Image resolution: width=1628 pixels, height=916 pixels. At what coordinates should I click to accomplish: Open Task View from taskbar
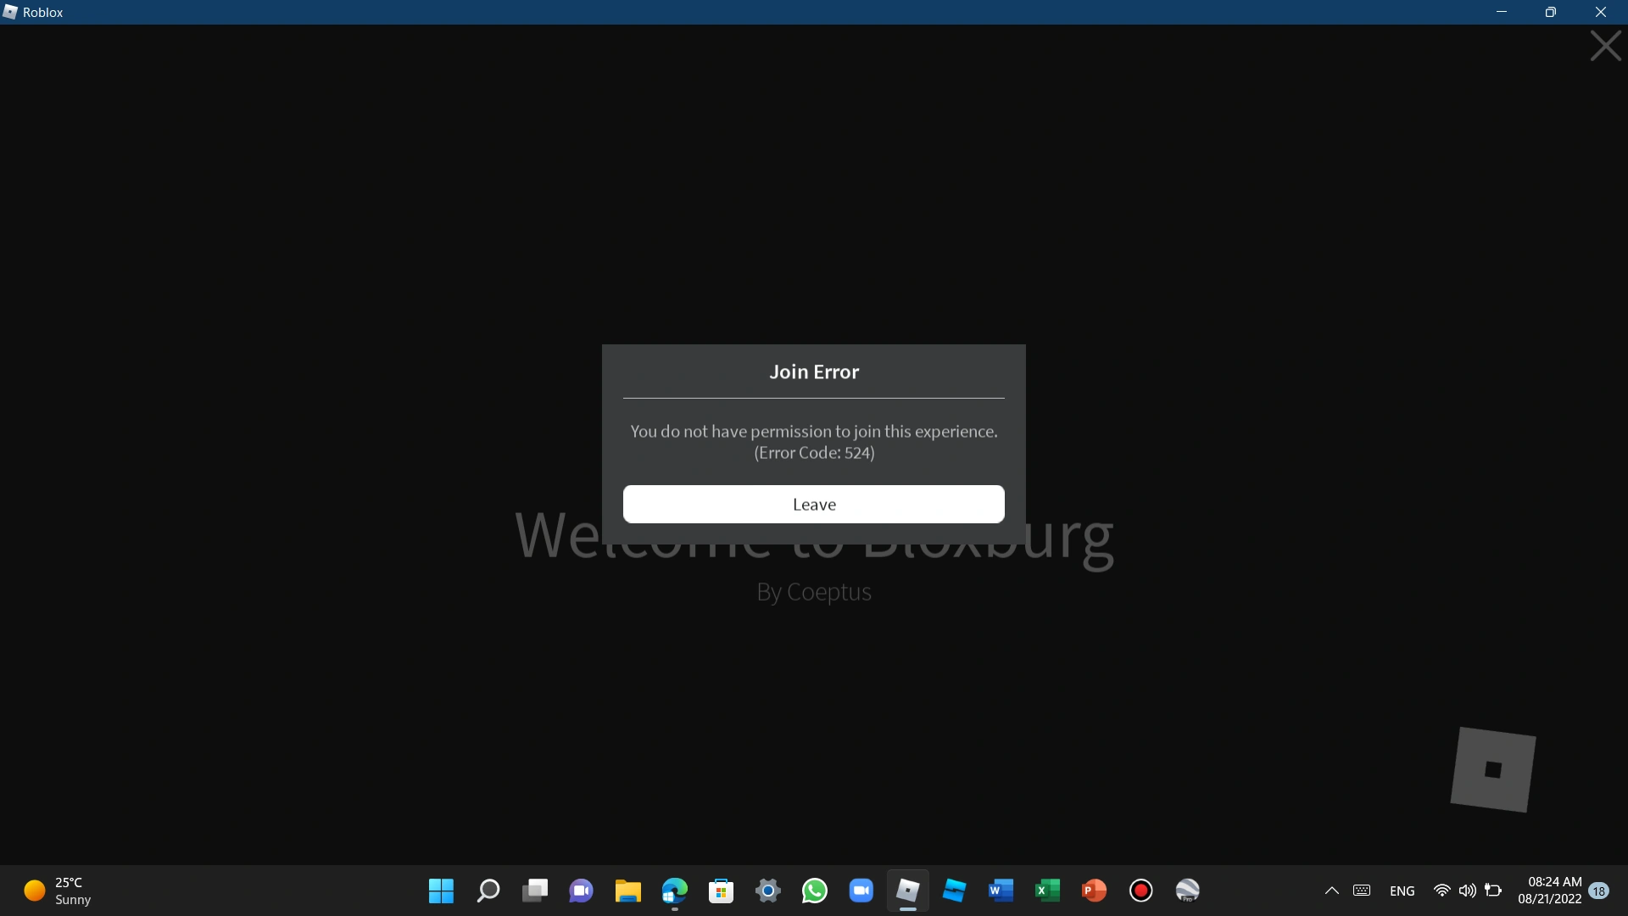tap(534, 891)
